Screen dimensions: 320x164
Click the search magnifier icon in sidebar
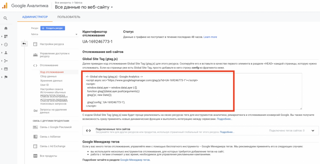(6, 18)
